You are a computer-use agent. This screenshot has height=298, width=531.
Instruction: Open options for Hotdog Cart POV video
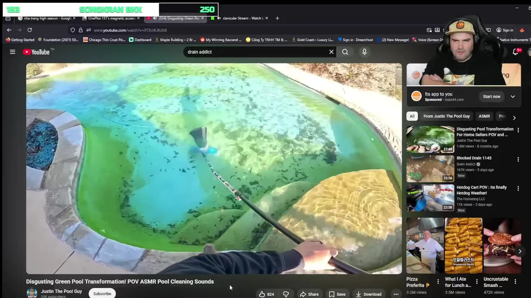tap(518, 188)
